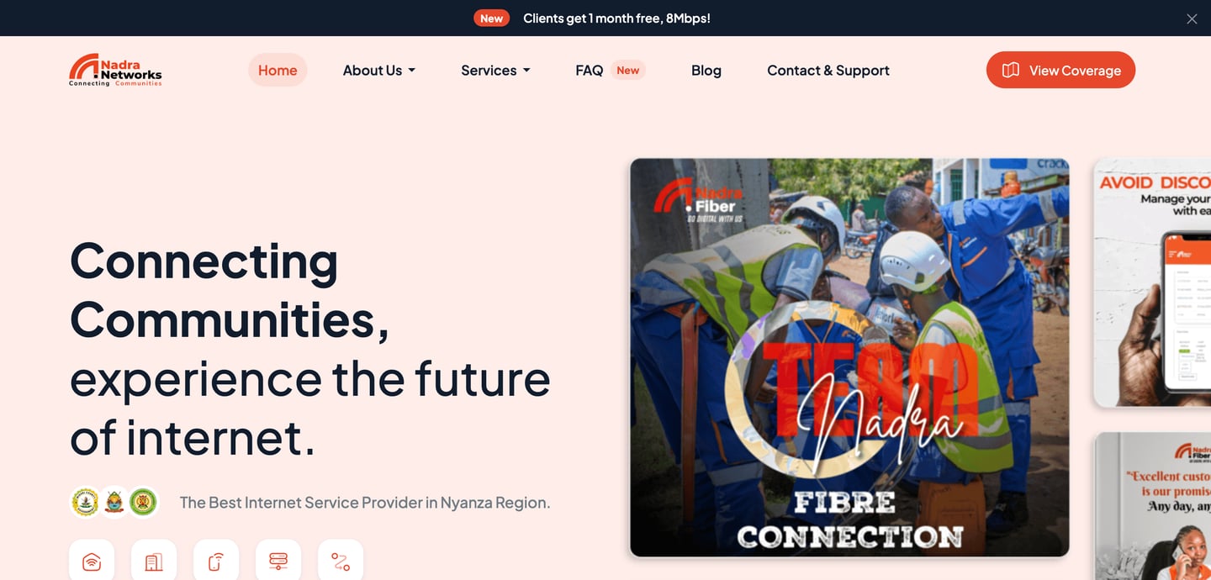The width and height of the screenshot is (1211, 580).
Task: Click the route path icon
Action: coord(341,560)
